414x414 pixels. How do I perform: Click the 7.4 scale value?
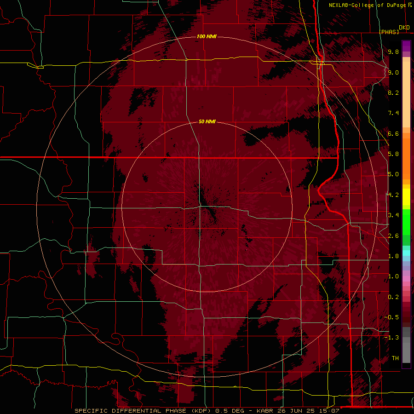393,113
